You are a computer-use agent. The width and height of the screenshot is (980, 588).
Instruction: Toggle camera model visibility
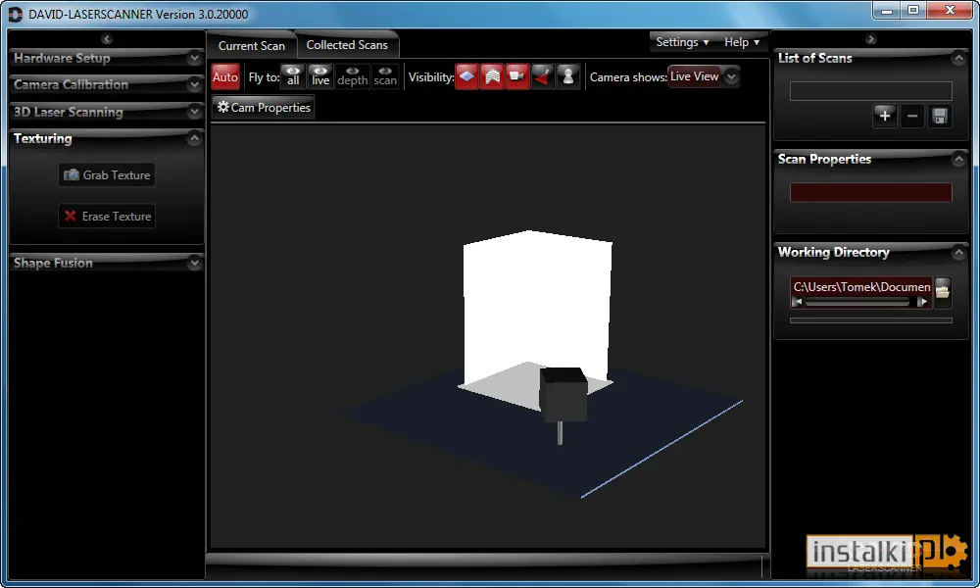tap(516, 76)
